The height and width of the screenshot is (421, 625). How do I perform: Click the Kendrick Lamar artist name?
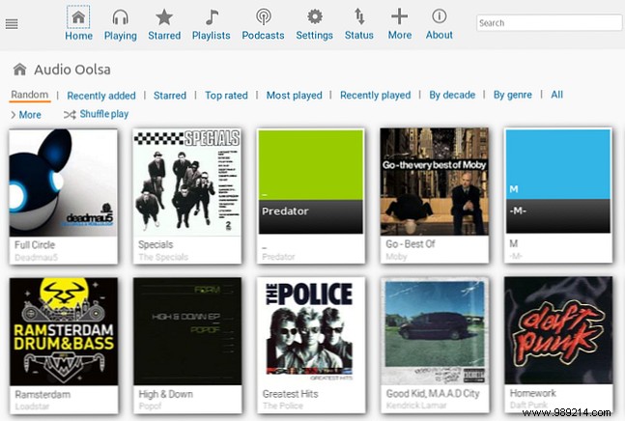416,406
